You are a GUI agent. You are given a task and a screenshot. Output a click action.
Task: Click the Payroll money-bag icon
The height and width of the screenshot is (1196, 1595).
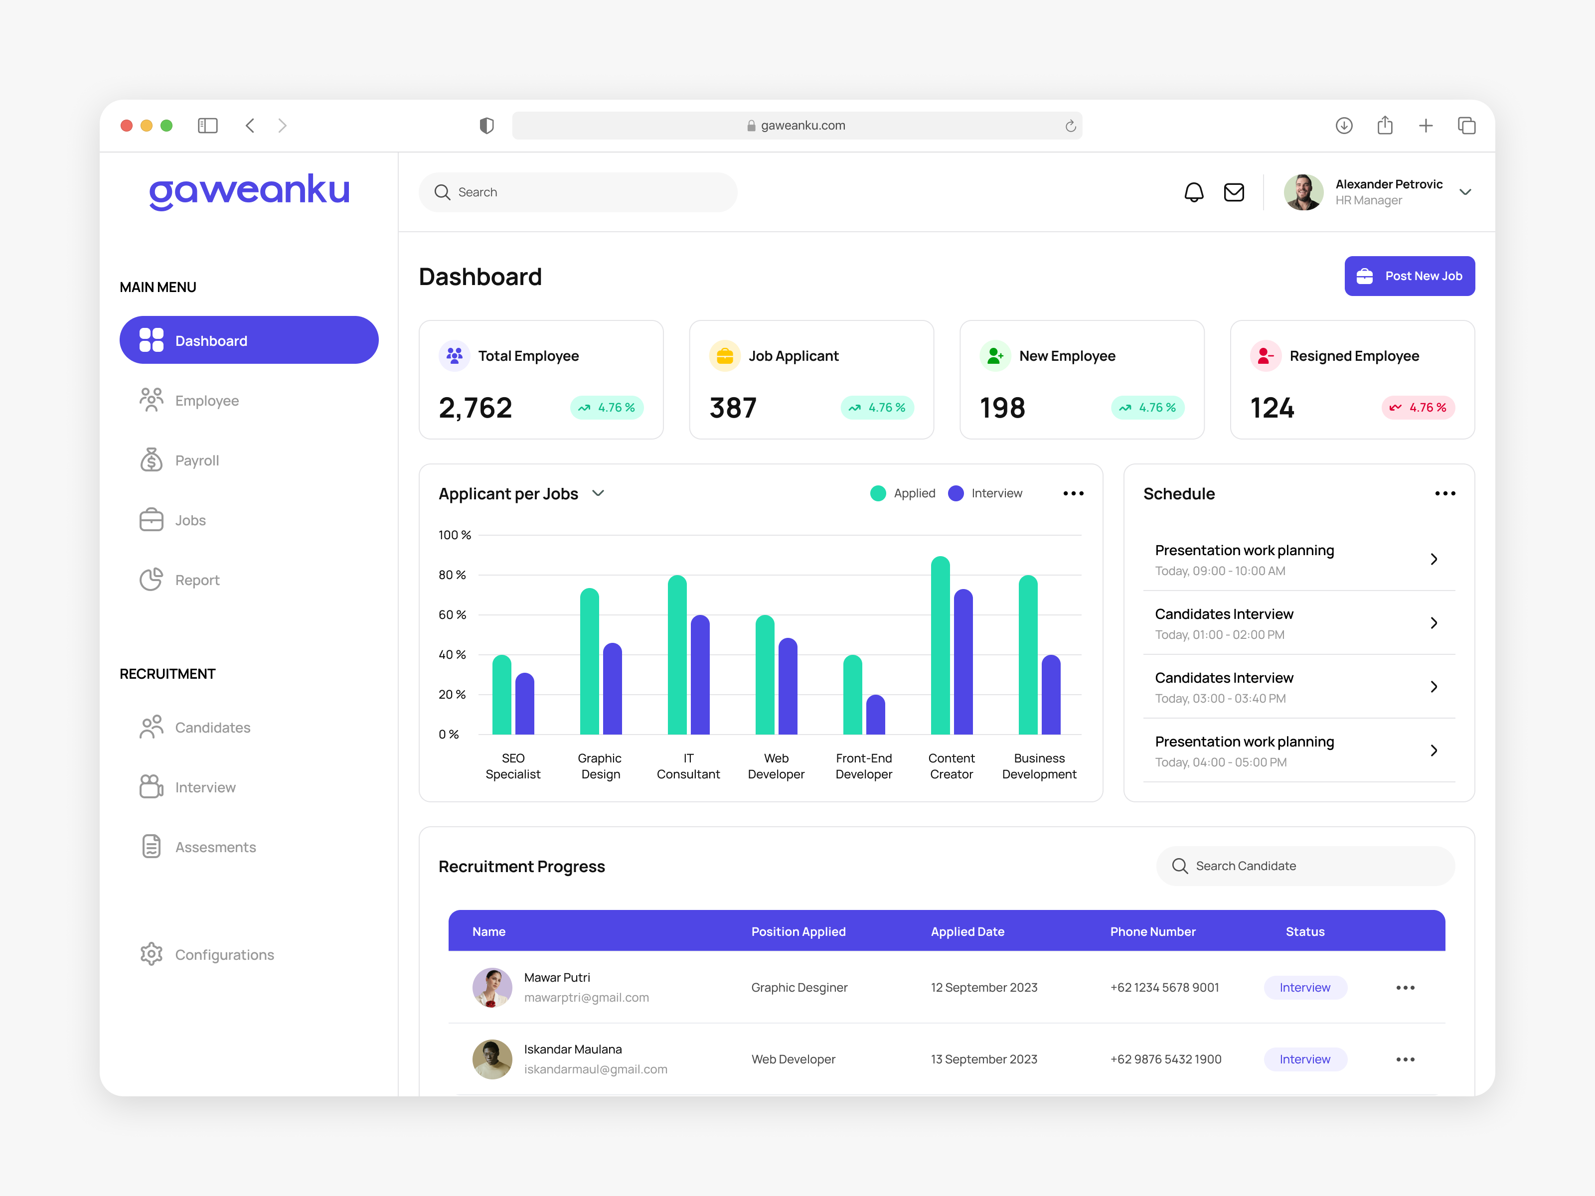coord(152,459)
